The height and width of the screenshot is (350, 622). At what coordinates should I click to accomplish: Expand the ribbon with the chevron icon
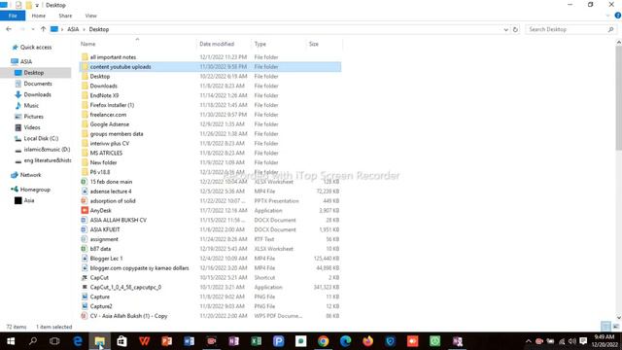point(608,16)
